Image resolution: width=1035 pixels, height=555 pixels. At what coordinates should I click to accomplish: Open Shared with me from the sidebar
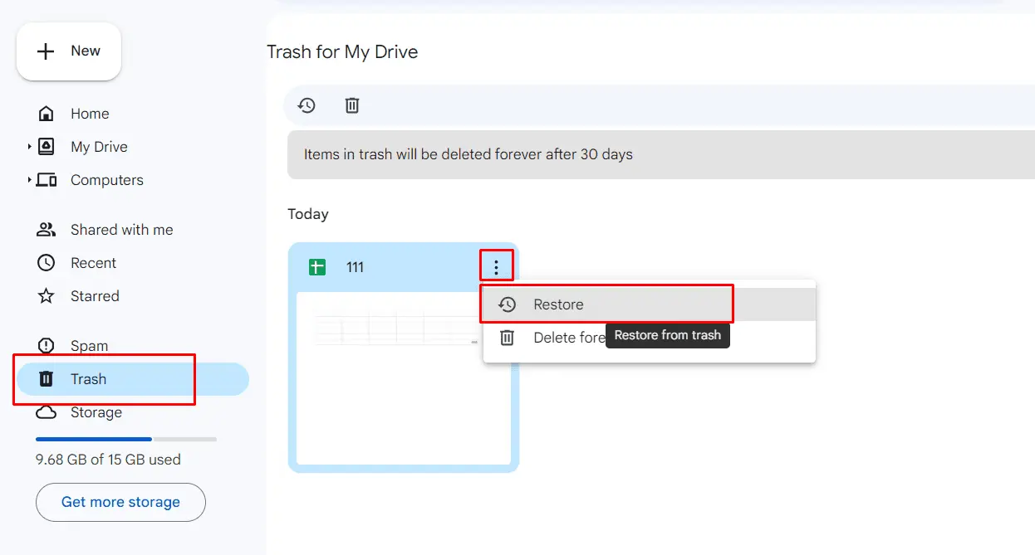coord(120,230)
